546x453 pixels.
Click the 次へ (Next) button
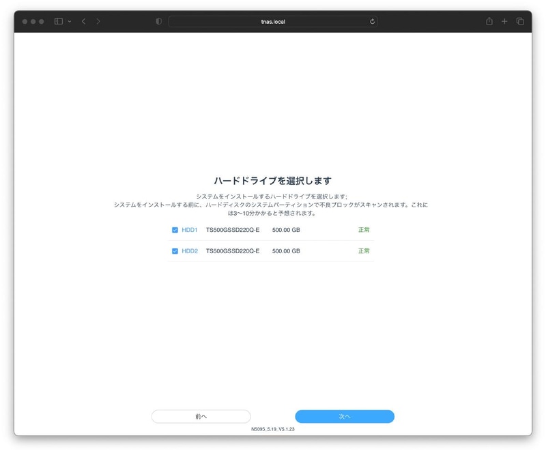344,416
